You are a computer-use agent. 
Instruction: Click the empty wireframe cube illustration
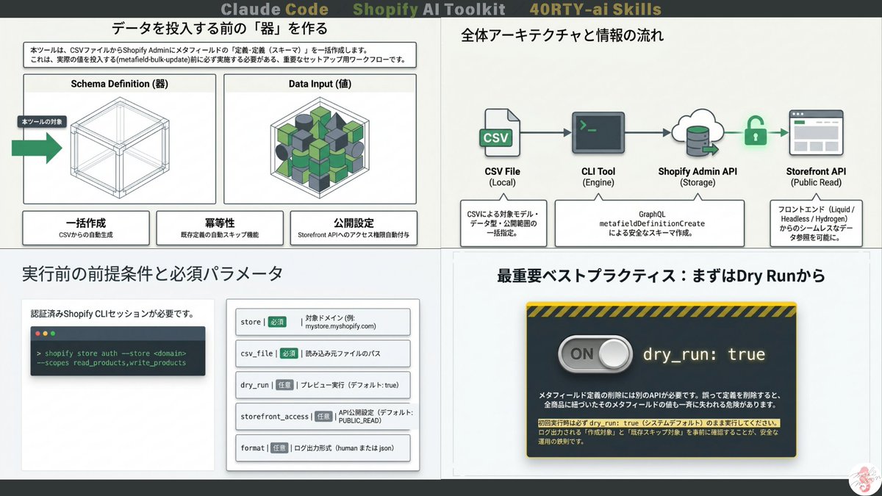click(119, 148)
